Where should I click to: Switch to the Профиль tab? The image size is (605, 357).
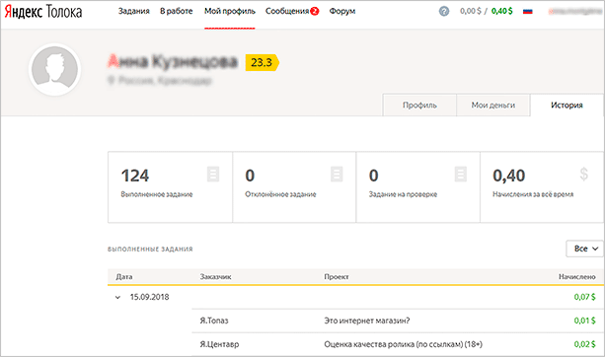[x=419, y=105]
